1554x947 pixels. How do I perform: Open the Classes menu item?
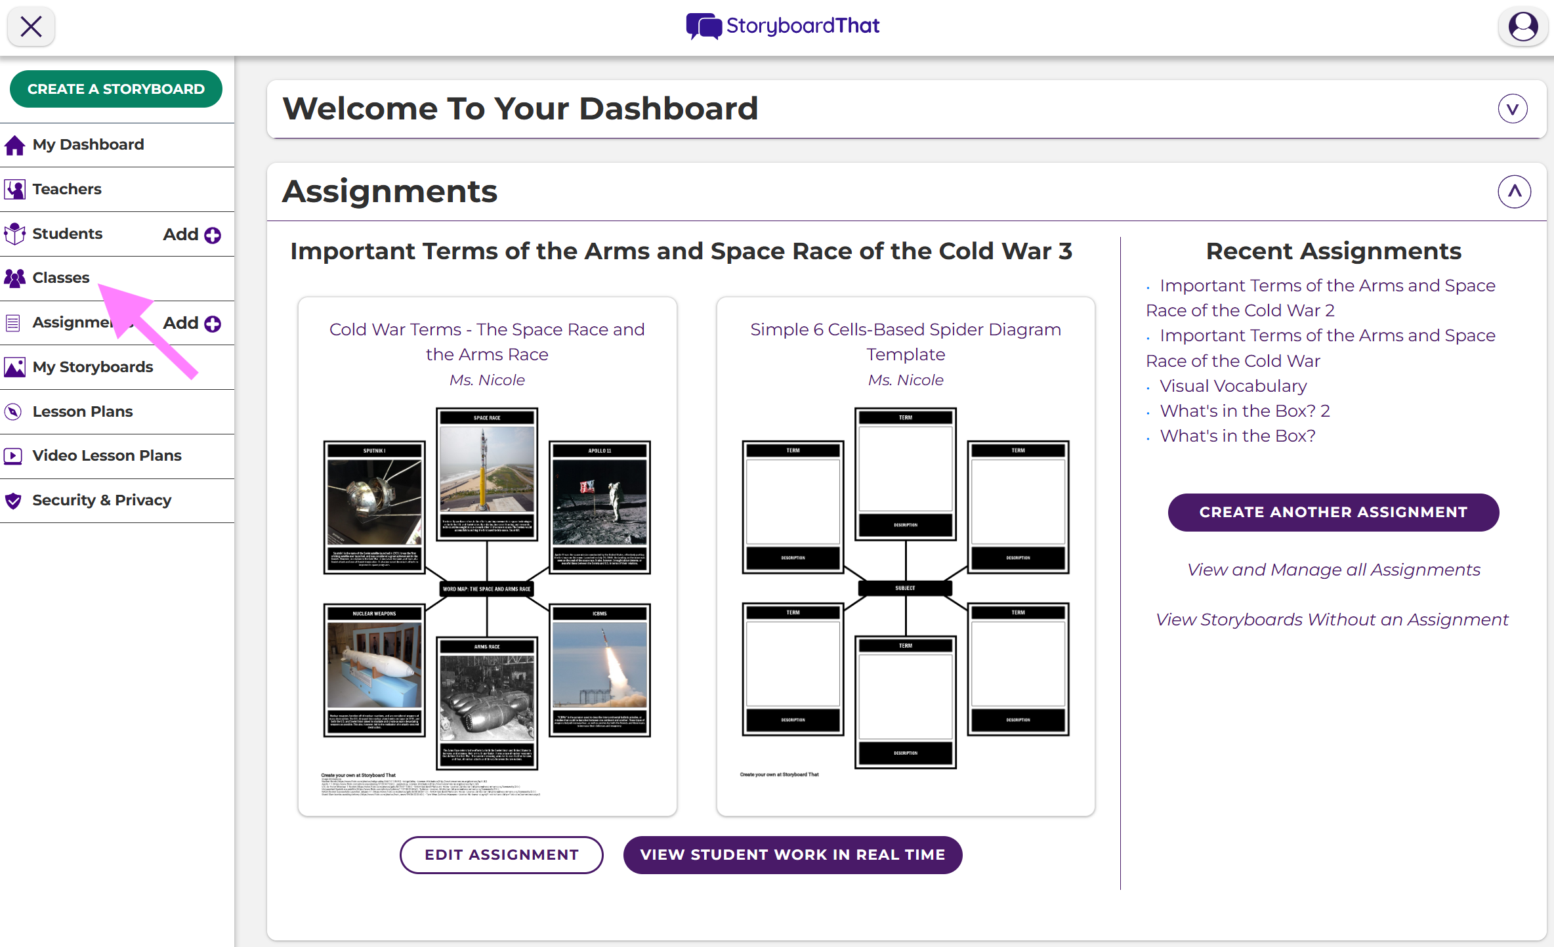(60, 278)
